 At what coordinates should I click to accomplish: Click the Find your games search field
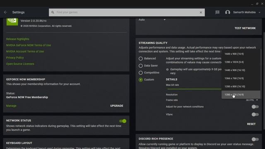tap(127, 12)
